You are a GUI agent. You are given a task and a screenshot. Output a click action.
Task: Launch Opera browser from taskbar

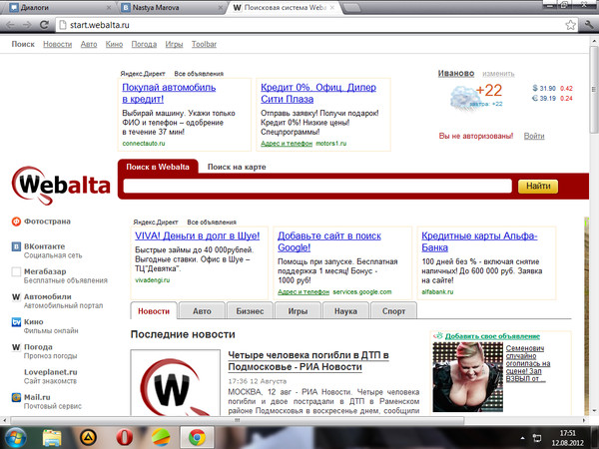pos(125,438)
